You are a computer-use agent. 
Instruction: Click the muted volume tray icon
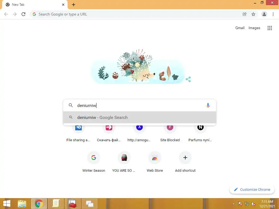253,204
